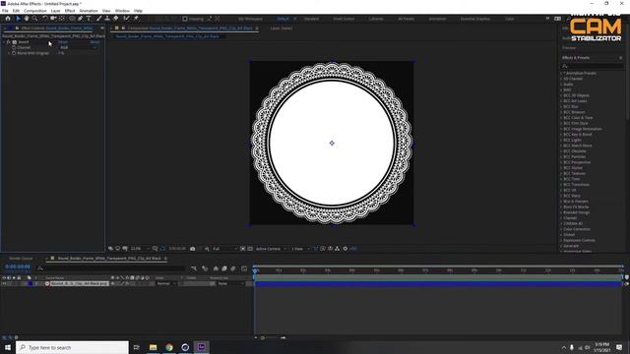The height and width of the screenshot is (354, 630).
Task: Click the current time 0:00:00:00 display
Action: (18, 266)
